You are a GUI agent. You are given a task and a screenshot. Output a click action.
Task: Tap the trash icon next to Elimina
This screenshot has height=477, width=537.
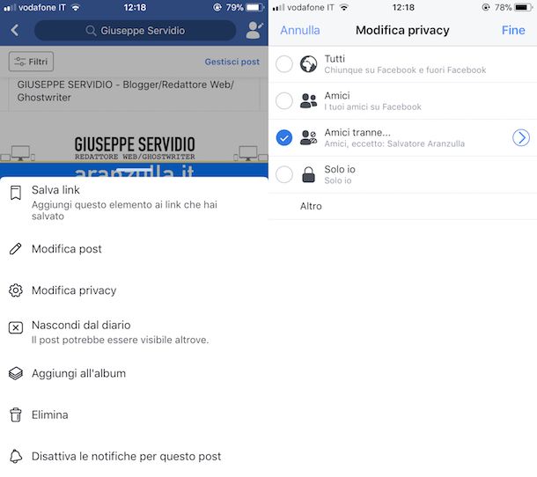pos(16,415)
